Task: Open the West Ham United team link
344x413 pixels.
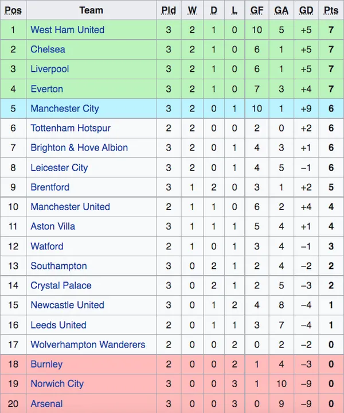Action: (67, 30)
